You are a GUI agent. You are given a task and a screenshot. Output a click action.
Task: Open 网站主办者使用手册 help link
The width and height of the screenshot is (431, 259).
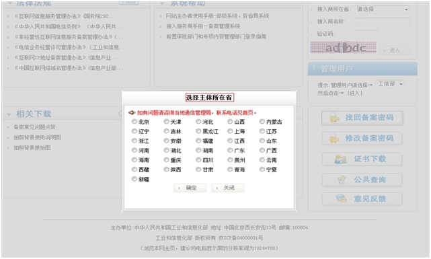pos(217,16)
